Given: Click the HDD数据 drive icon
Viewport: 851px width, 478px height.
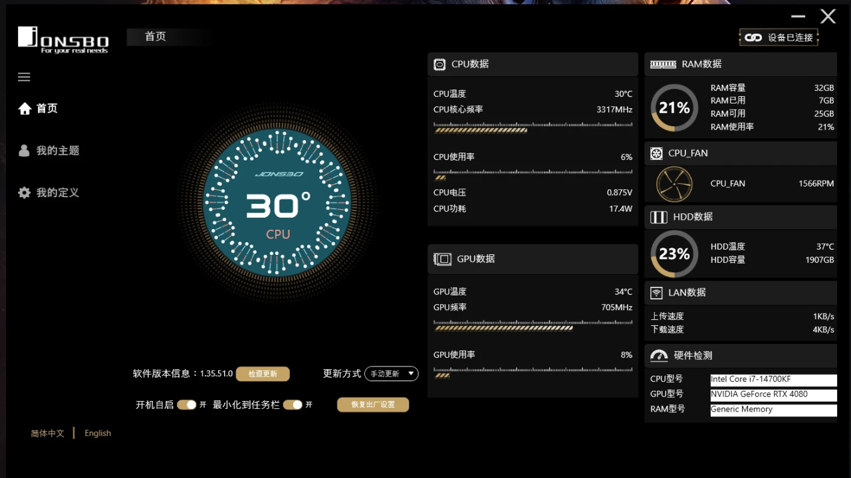Looking at the screenshot, I should coord(658,217).
